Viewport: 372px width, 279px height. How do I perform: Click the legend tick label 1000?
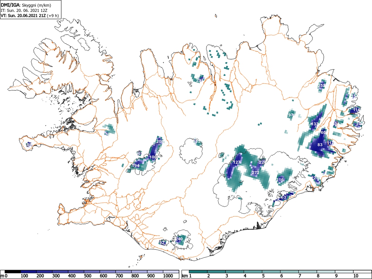point(168,276)
